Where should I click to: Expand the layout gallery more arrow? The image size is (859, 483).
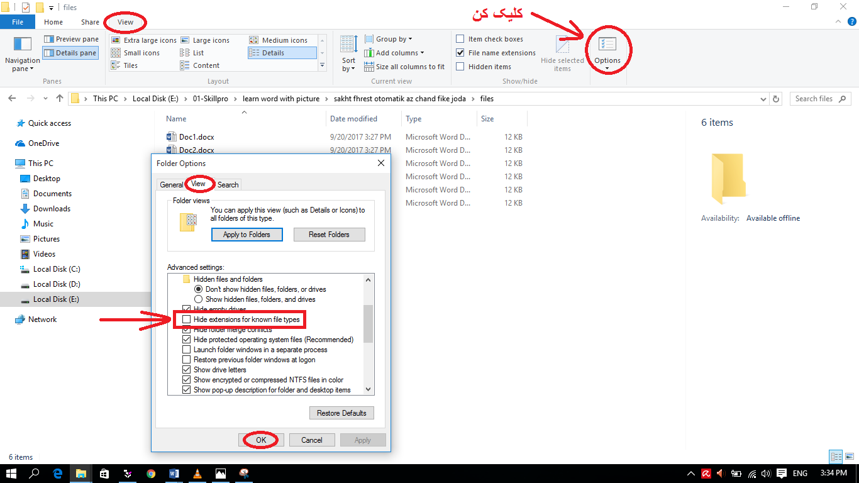pyautogui.click(x=323, y=65)
